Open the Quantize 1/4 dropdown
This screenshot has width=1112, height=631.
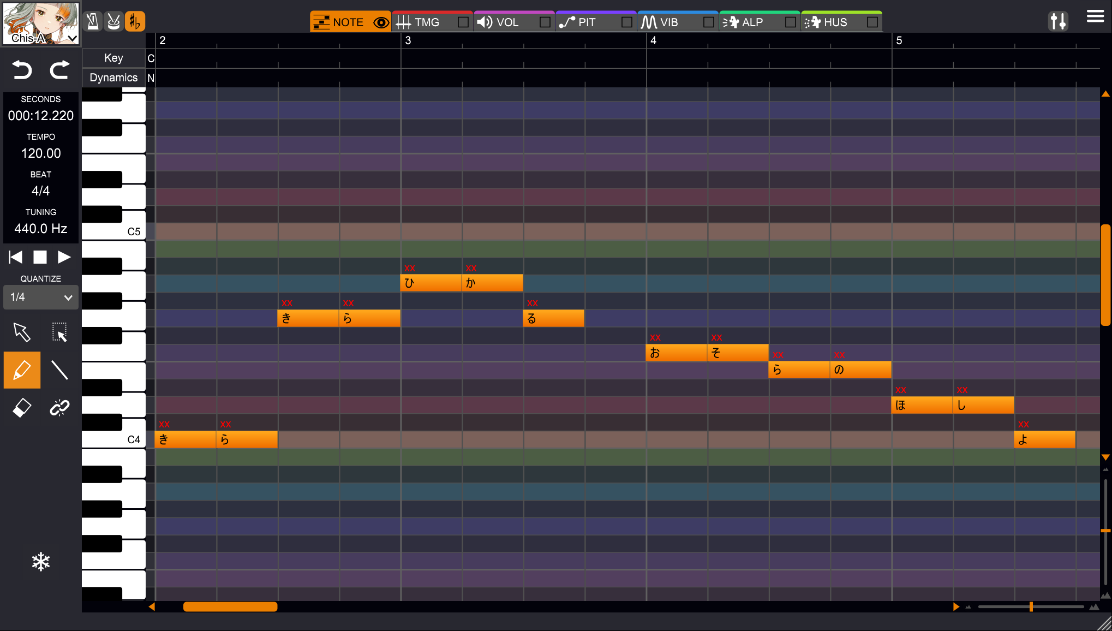pyautogui.click(x=41, y=297)
